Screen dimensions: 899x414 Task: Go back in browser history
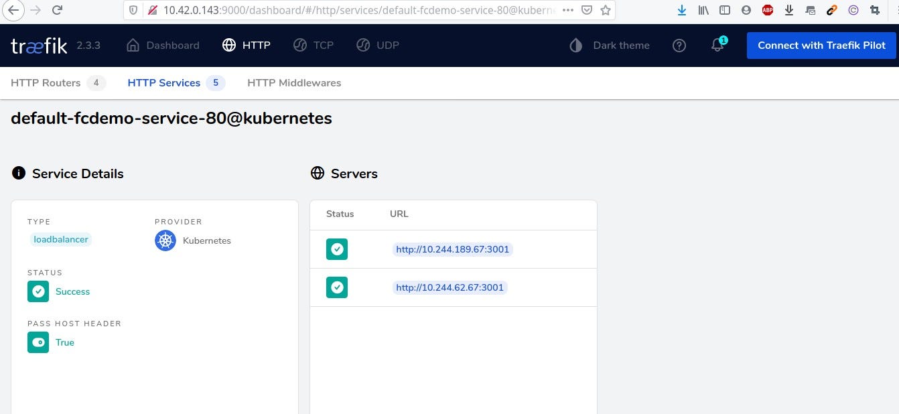tap(14, 10)
